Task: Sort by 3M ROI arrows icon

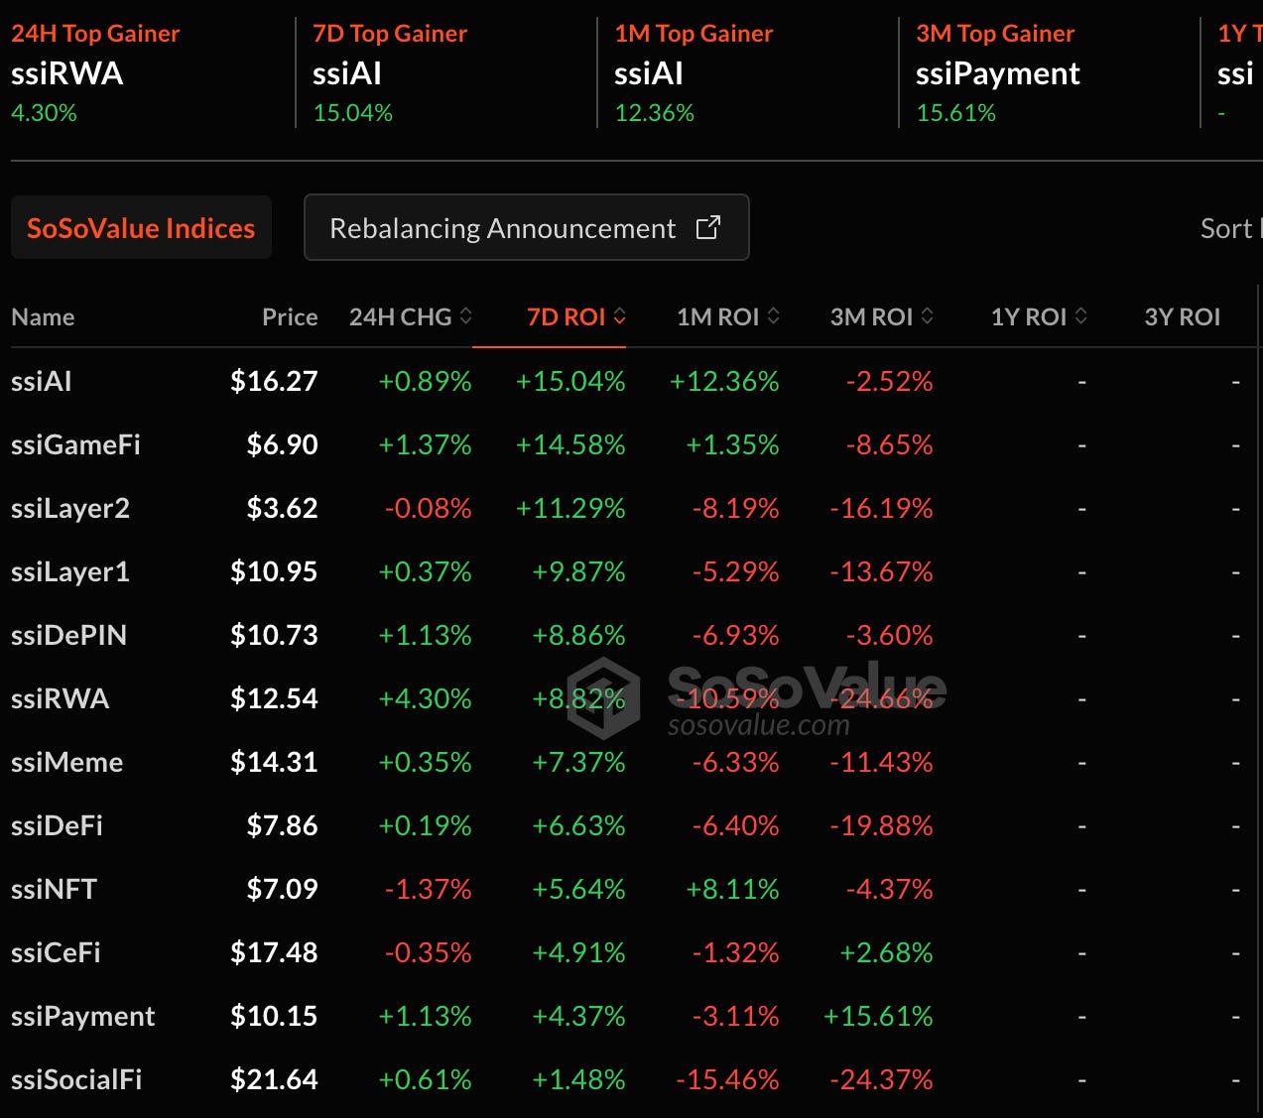Action: tap(927, 316)
